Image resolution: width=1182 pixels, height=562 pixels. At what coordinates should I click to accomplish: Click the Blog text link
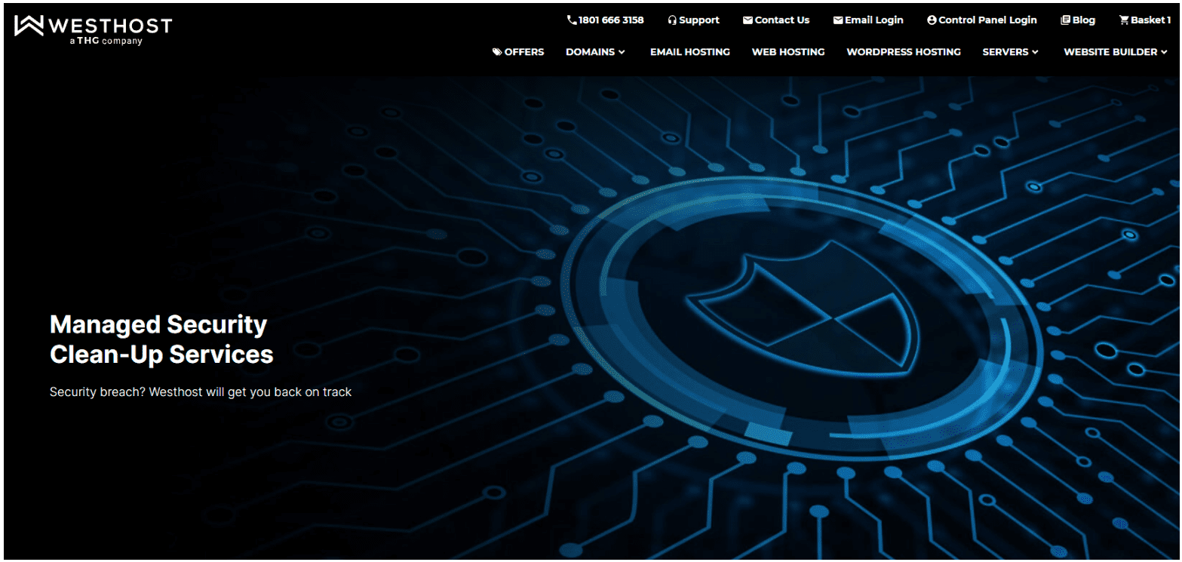click(1083, 20)
